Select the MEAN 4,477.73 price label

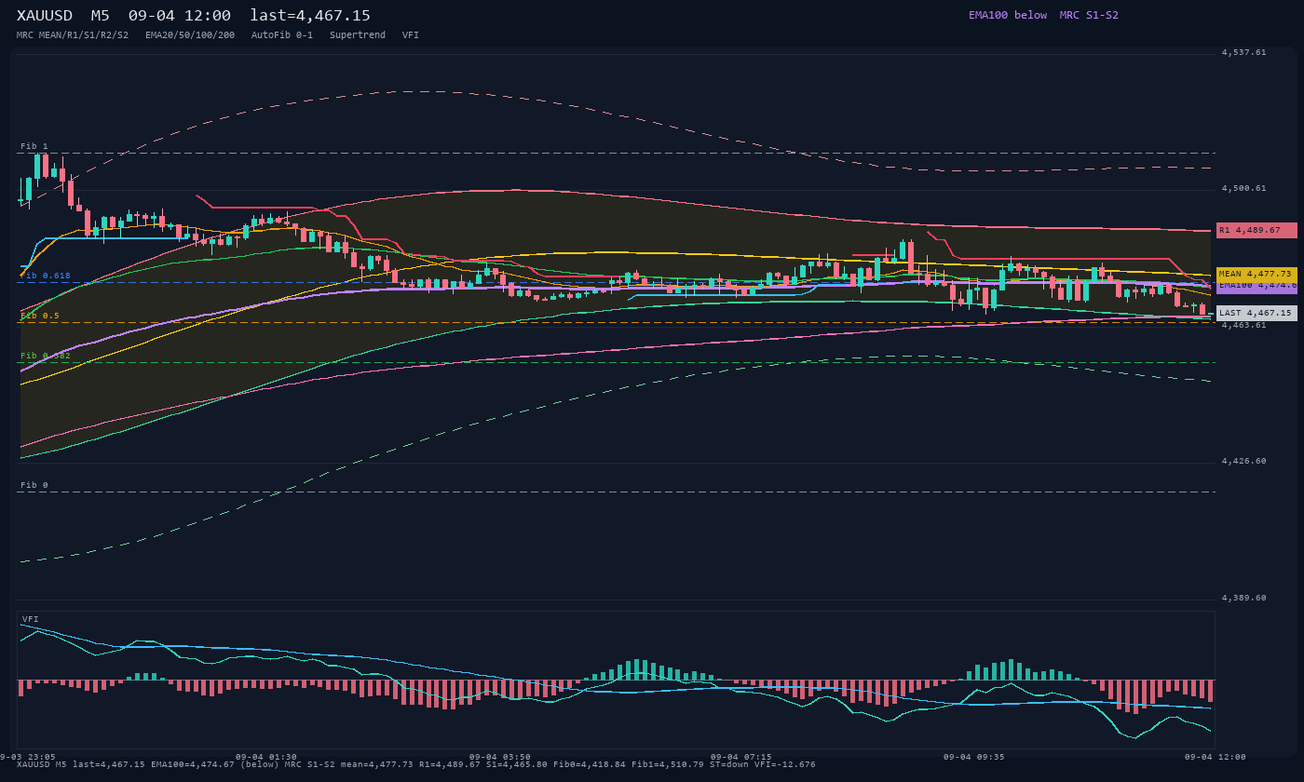click(x=1256, y=275)
